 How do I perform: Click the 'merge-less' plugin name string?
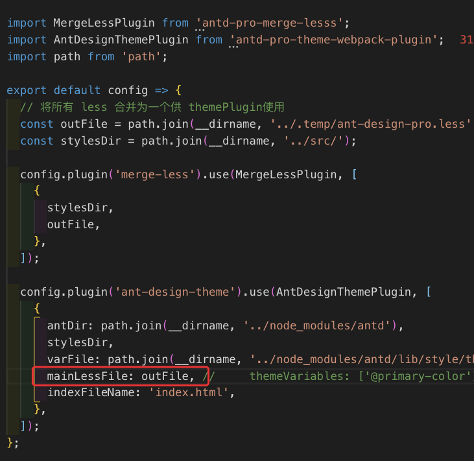[155, 174]
